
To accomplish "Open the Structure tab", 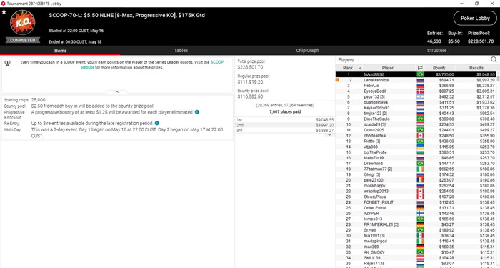I will [x=436, y=51].
